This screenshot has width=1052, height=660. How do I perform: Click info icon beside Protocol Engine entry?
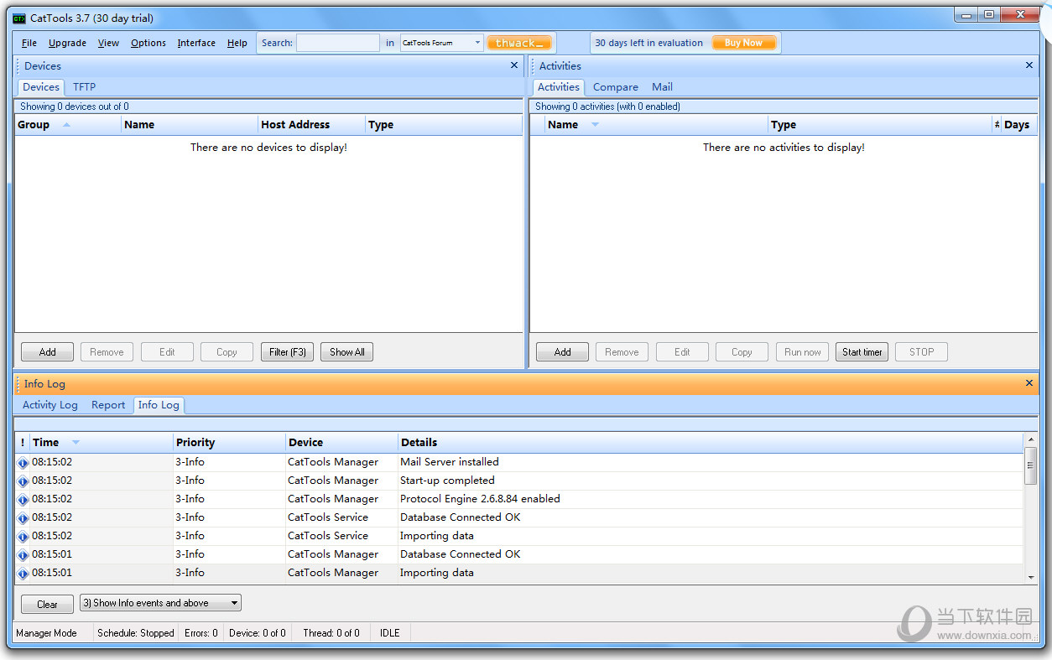point(23,499)
